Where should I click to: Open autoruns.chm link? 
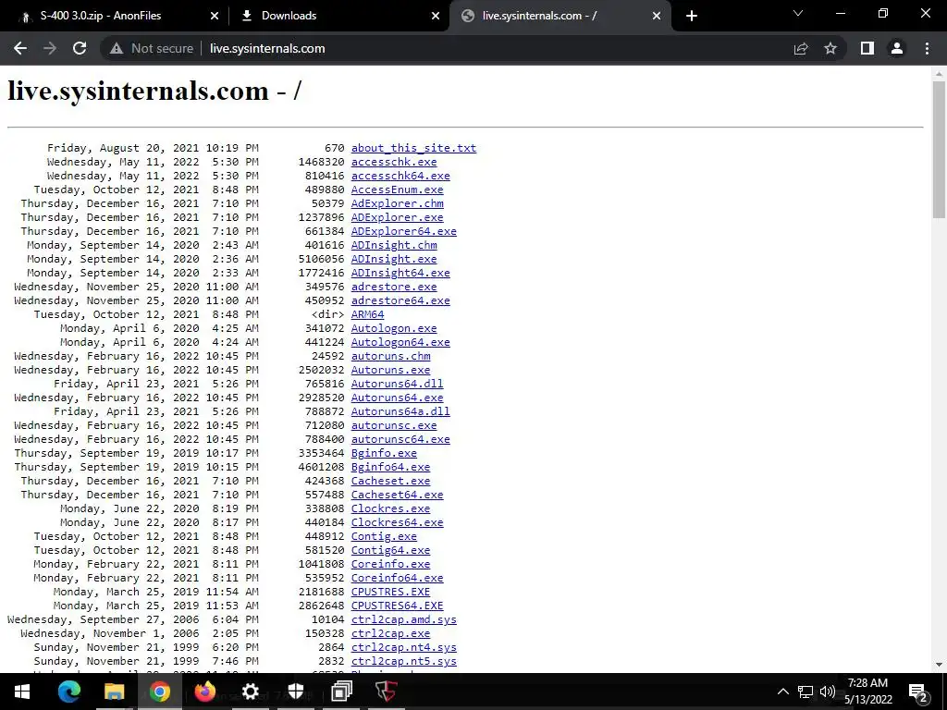391,356
